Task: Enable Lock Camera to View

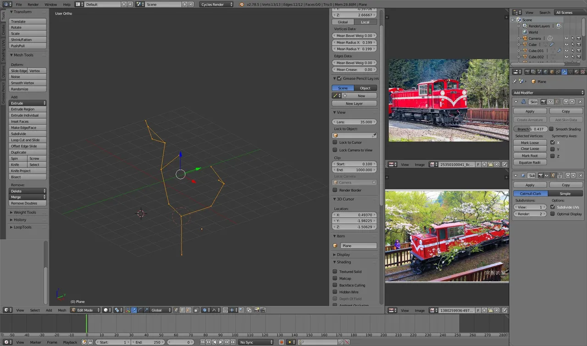Action: tap(335, 150)
